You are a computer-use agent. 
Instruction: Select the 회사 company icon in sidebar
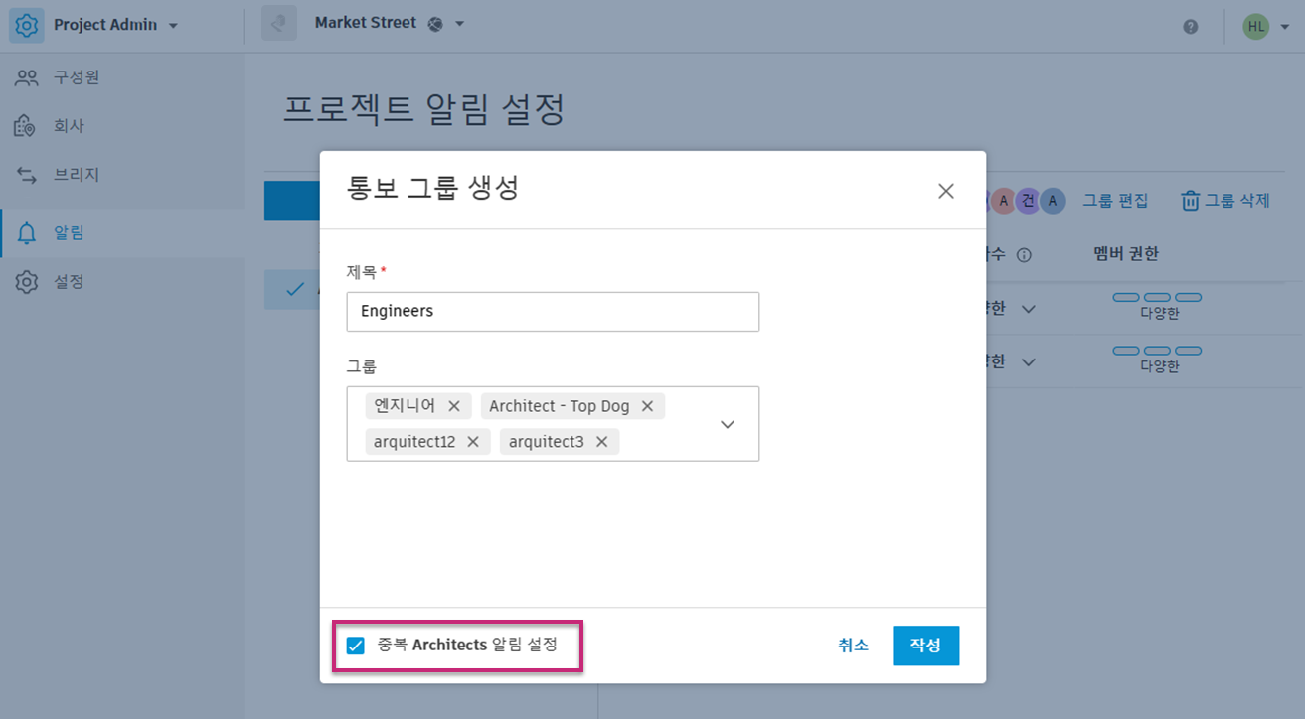pyautogui.click(x=28, y=125)
